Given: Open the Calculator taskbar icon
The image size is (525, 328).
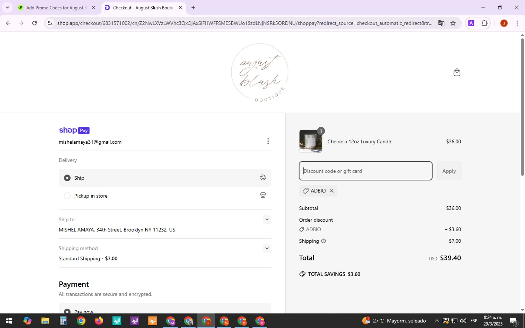Looking at the screenshot, I should pos(63,321).
